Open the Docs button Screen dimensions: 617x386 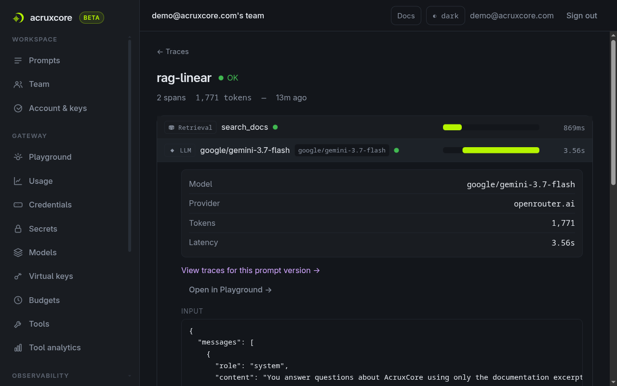pos(406,15)
